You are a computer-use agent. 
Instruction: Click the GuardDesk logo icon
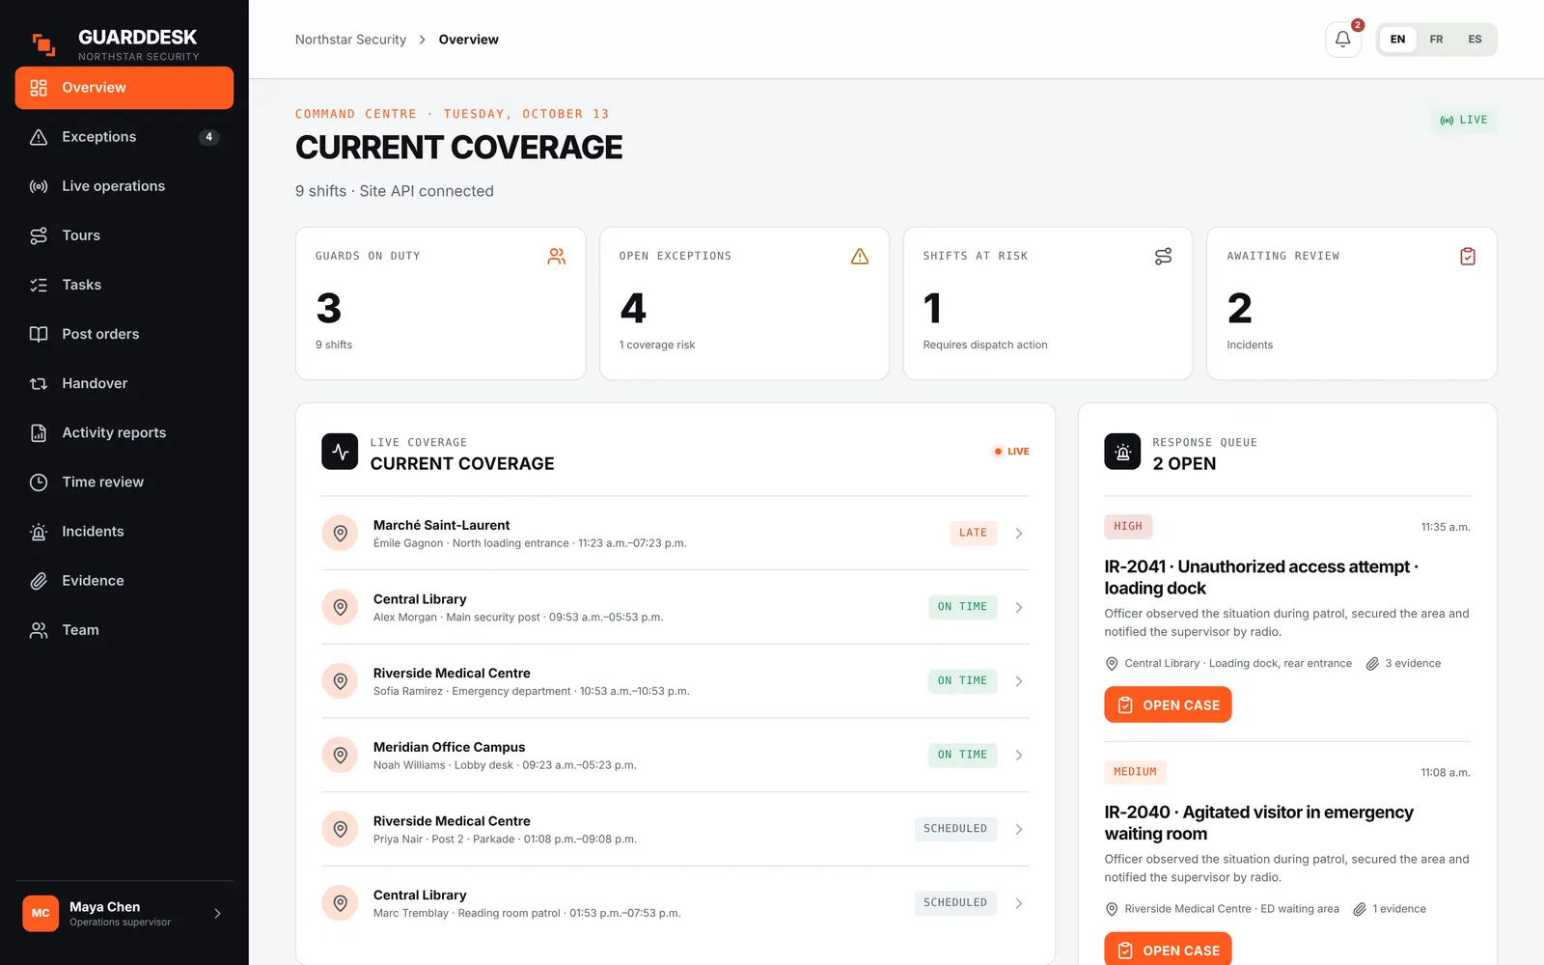point(43,44)
